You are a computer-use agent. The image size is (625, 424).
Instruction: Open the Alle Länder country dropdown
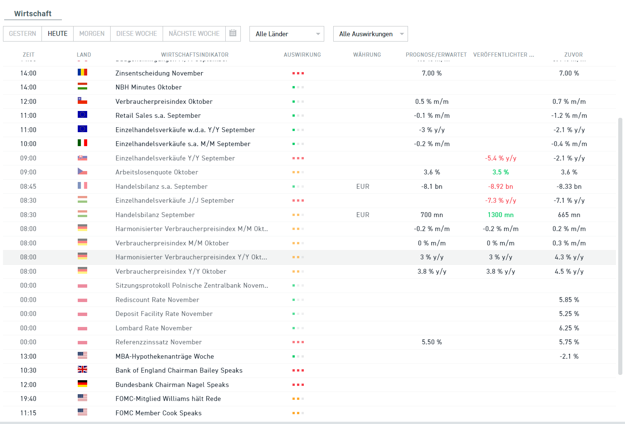pyautogui.click(x=287, y=34)
